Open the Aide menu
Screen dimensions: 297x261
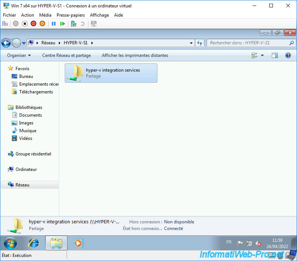119,15
